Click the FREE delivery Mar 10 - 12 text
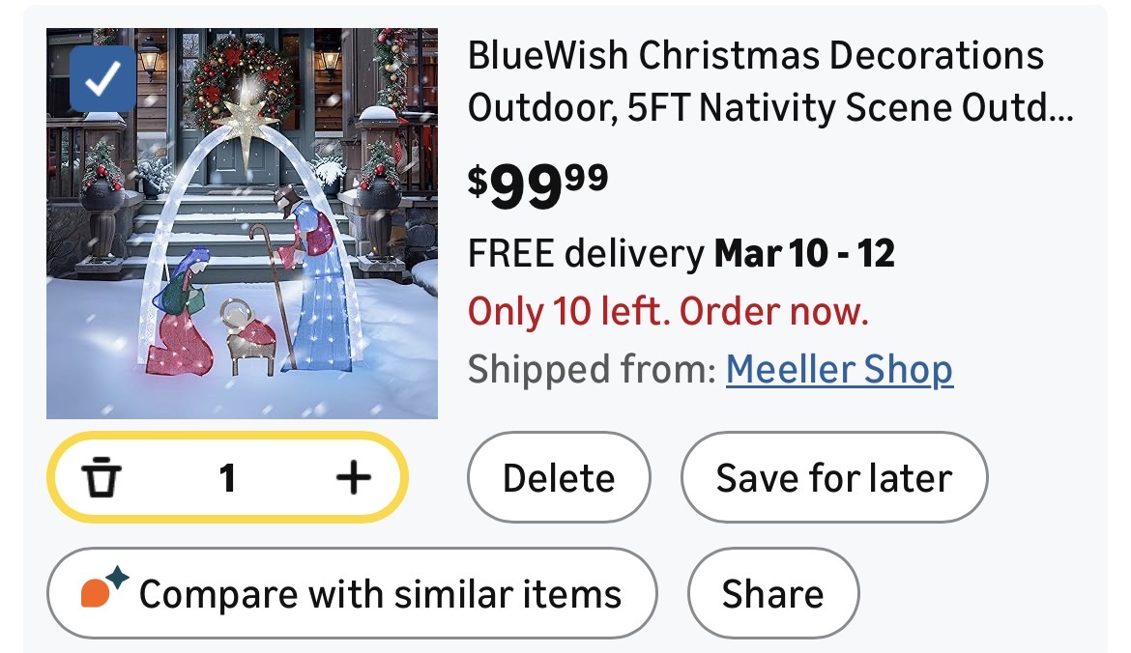 point(681,254)
